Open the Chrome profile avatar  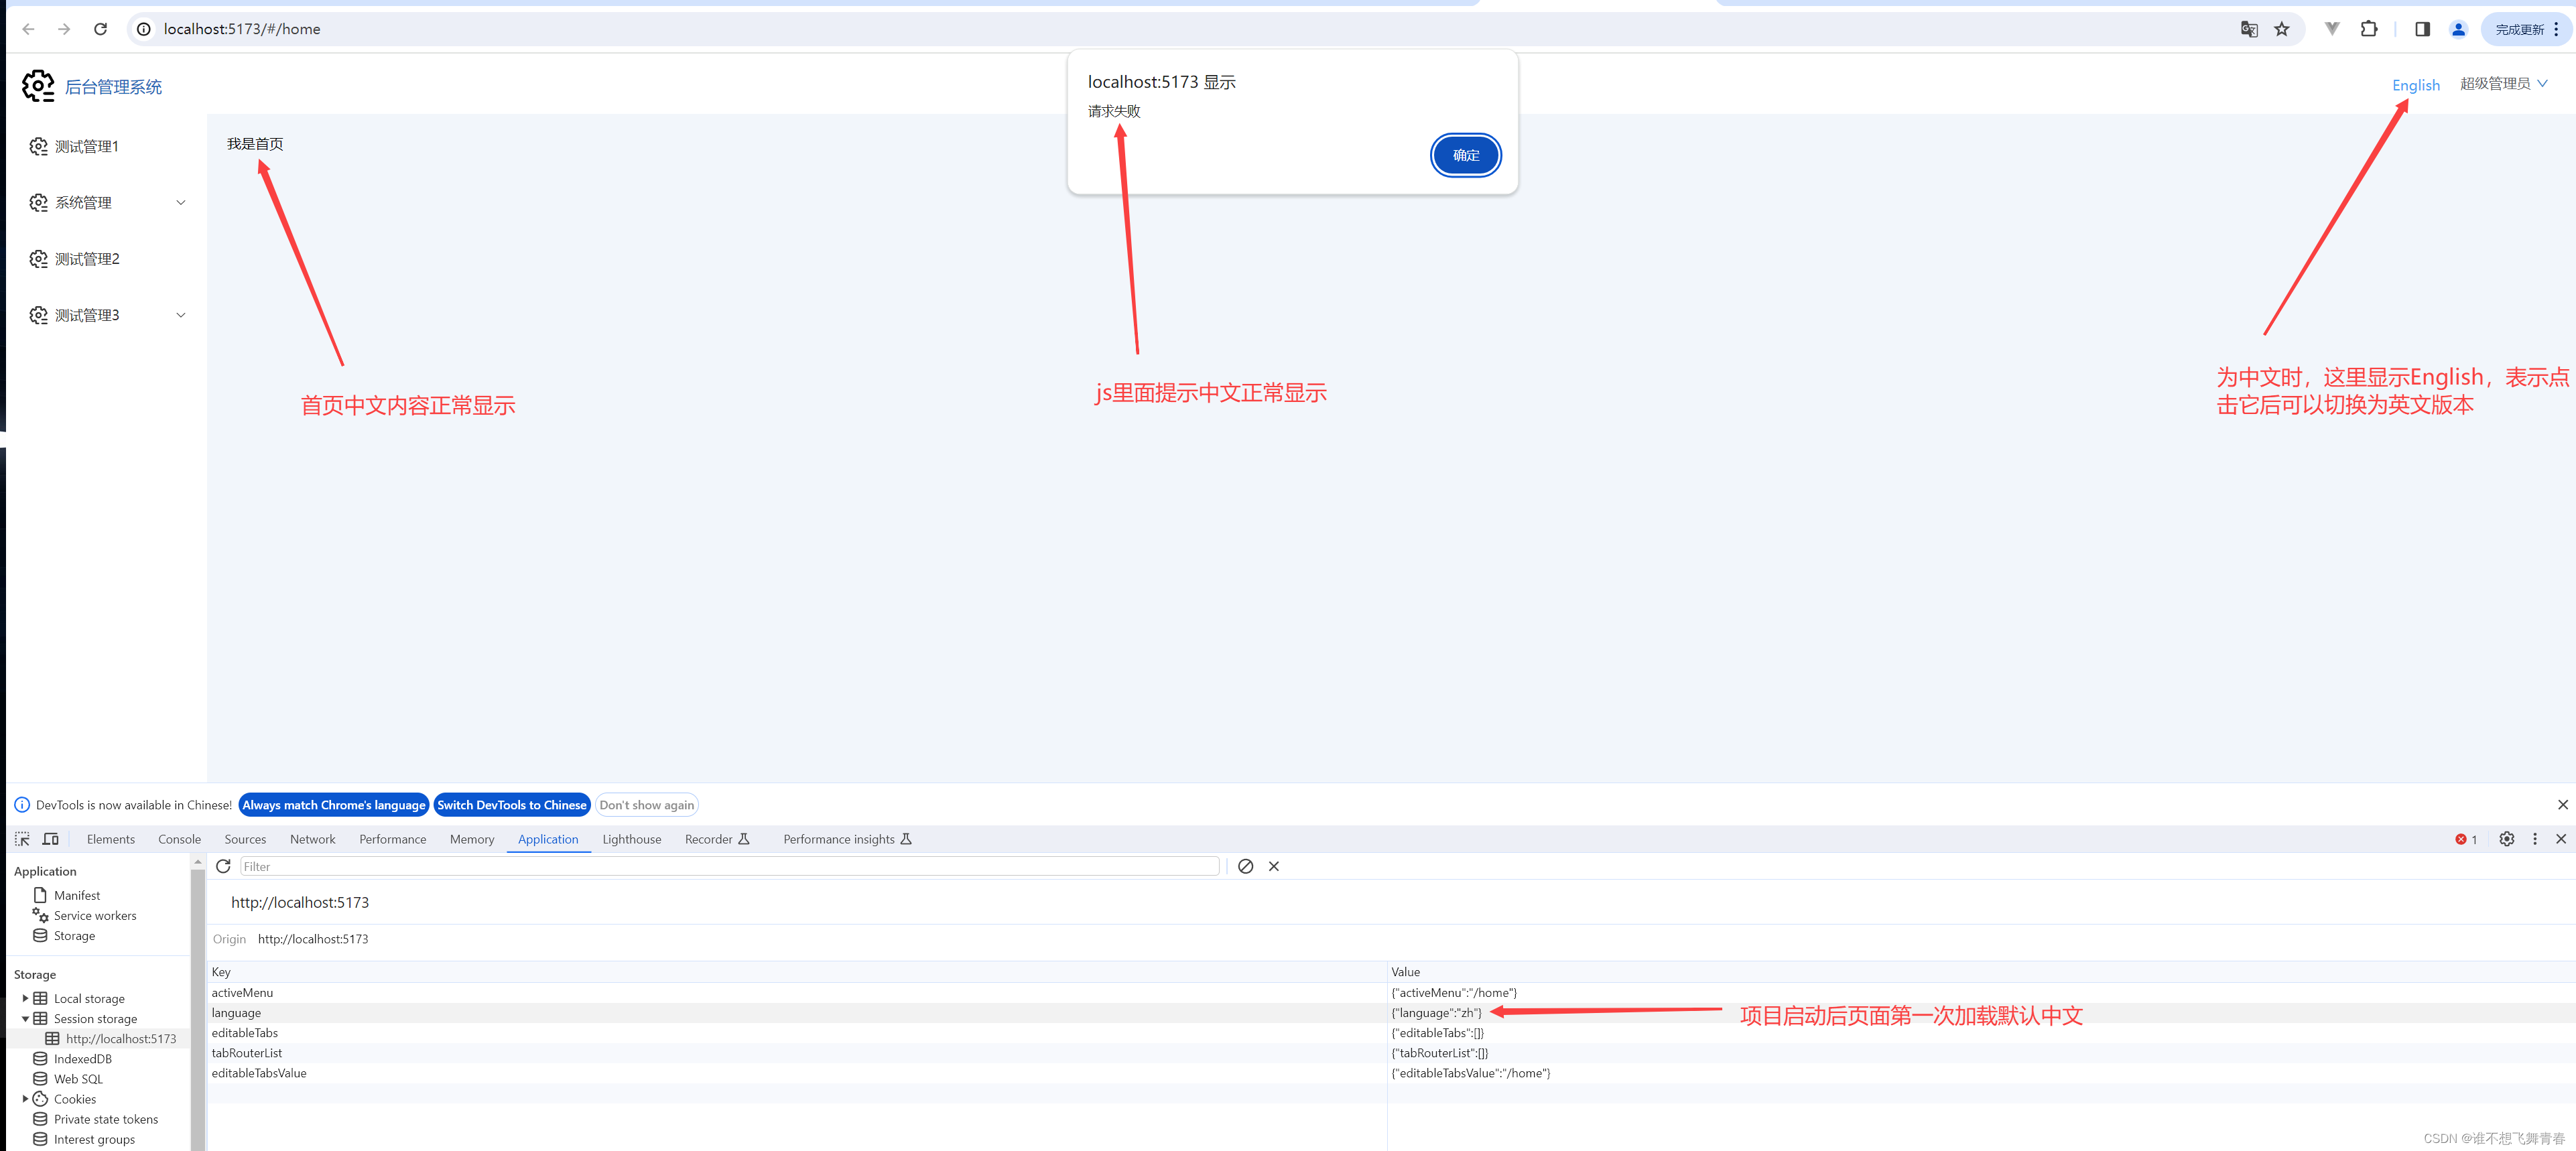point(2458,29)
